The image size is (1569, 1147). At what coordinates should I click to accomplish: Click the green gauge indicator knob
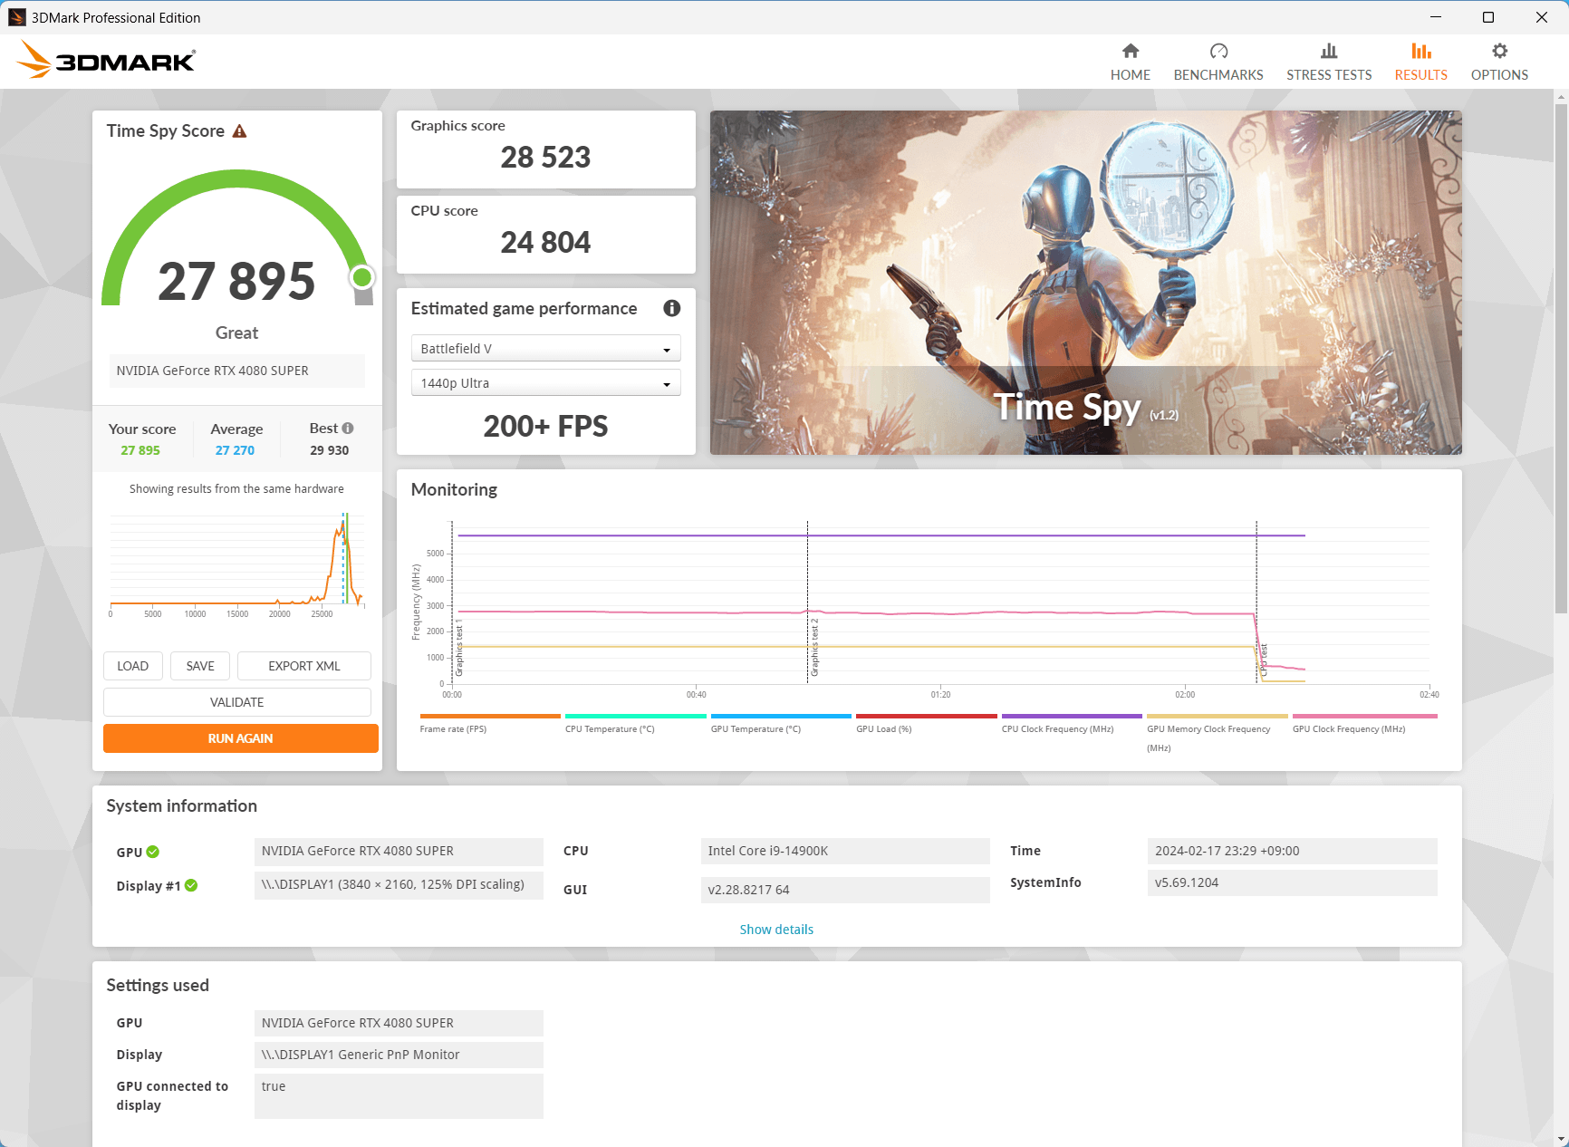tap(362, 277)
